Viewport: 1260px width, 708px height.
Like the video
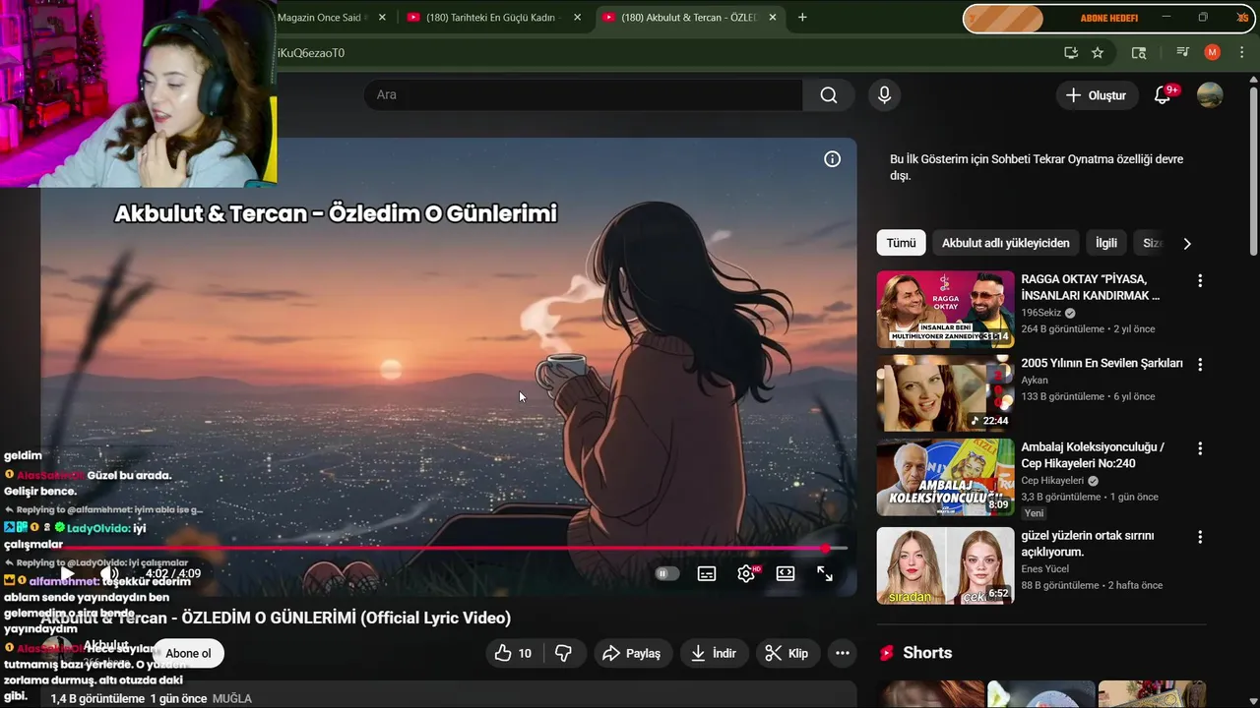point(513,653)
